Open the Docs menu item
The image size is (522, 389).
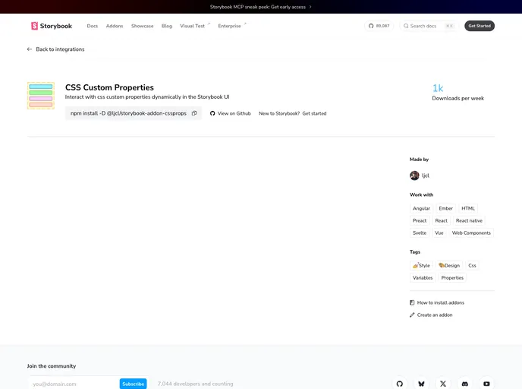coord(93,26)
